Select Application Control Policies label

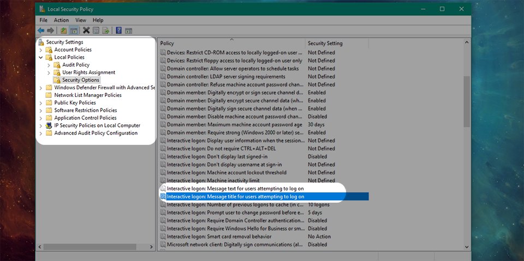click(x=85, y=118)
